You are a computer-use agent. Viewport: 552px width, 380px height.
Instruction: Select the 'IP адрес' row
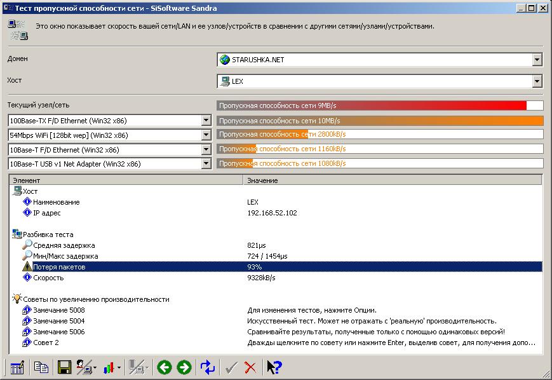pos(47,213)
